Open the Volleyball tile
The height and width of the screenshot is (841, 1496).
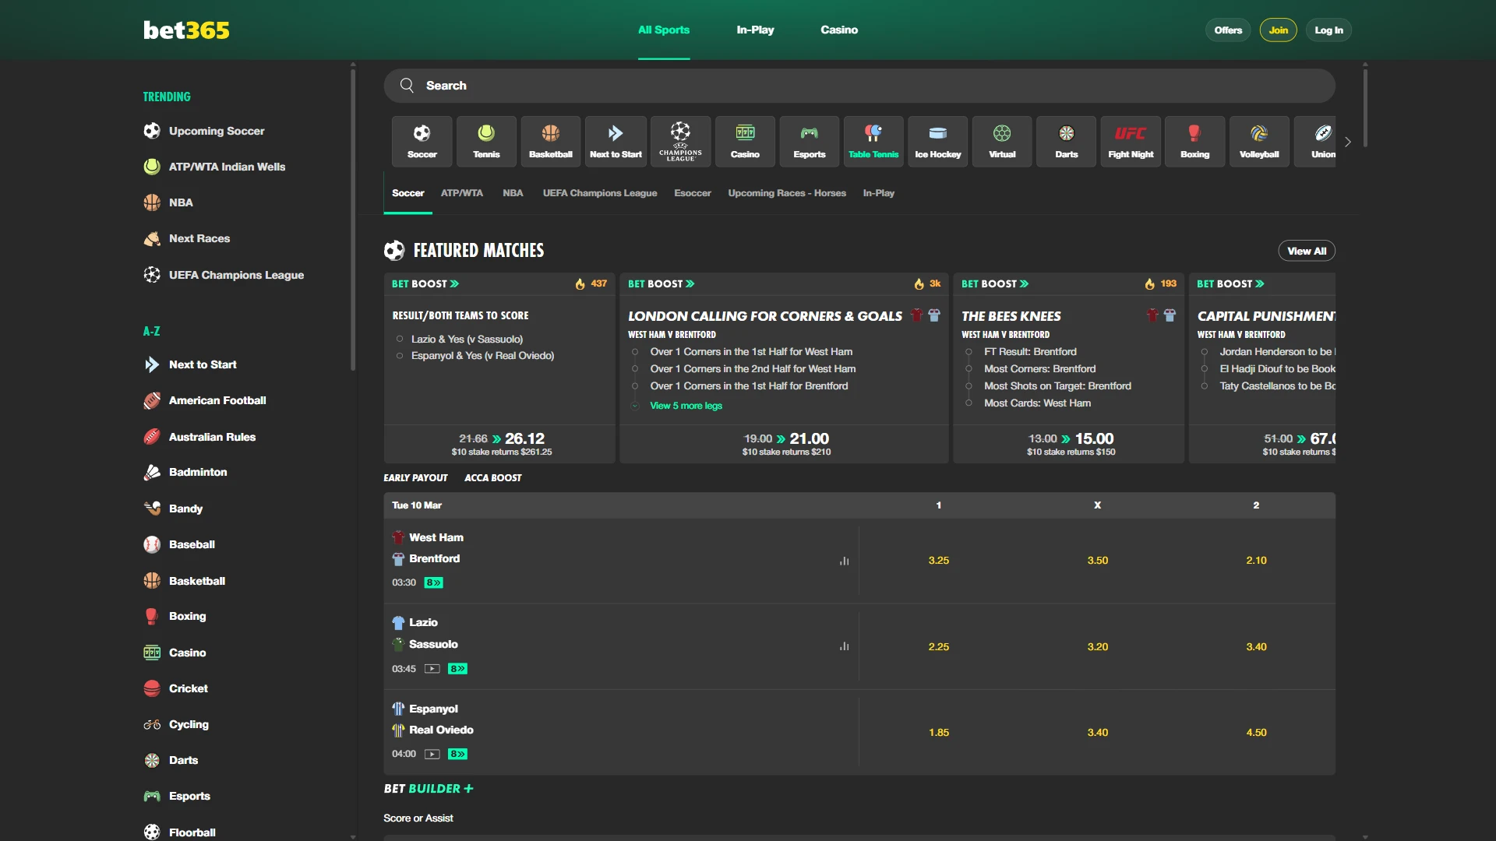click(x=1259, y=141)
